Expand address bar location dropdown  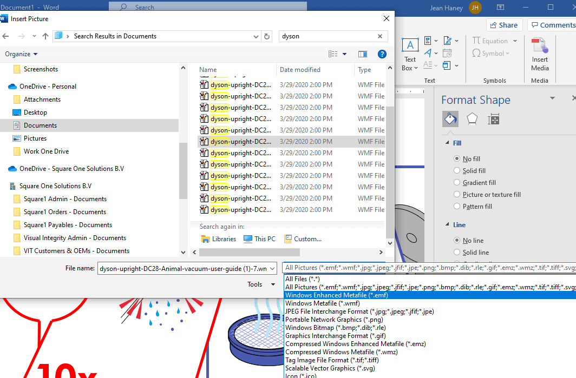(256, 36)
